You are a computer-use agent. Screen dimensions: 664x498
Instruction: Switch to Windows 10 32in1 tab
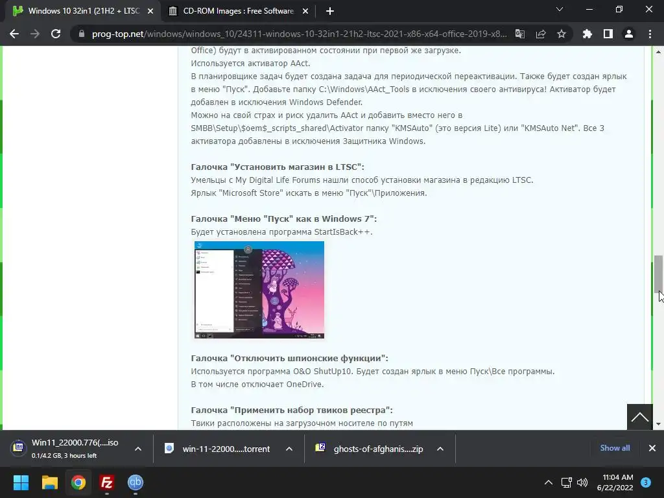coord(82,11)
